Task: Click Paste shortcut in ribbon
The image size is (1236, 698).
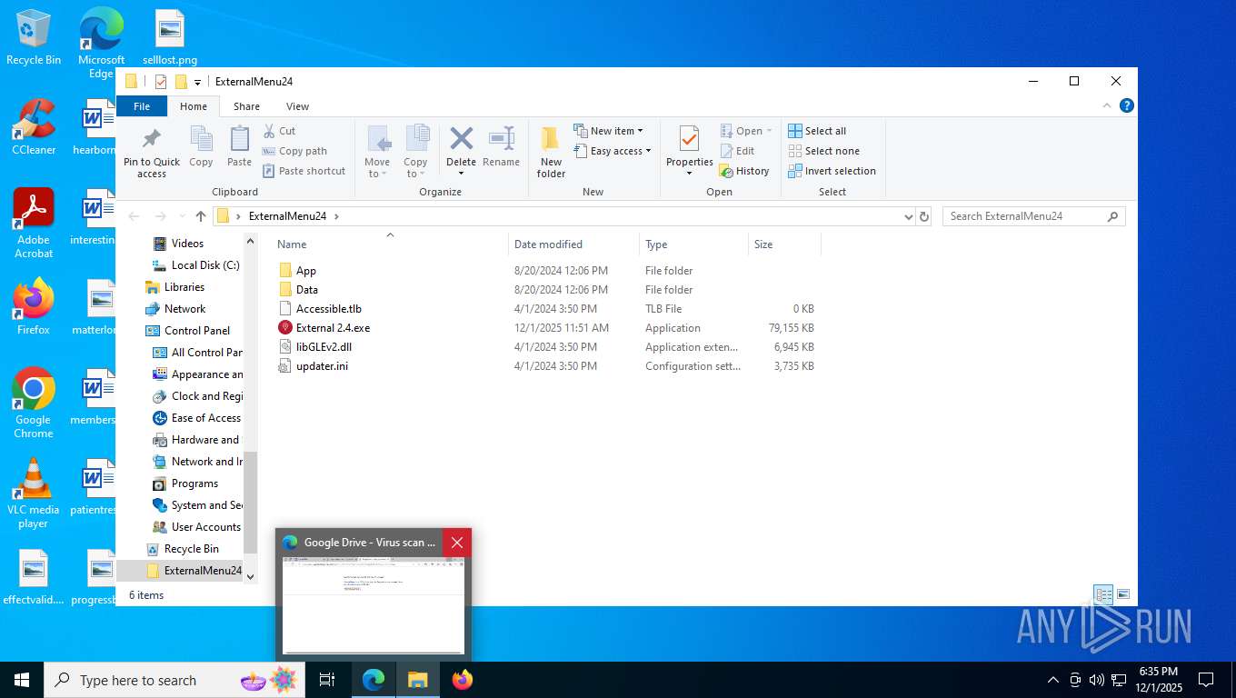Action: 304,171
